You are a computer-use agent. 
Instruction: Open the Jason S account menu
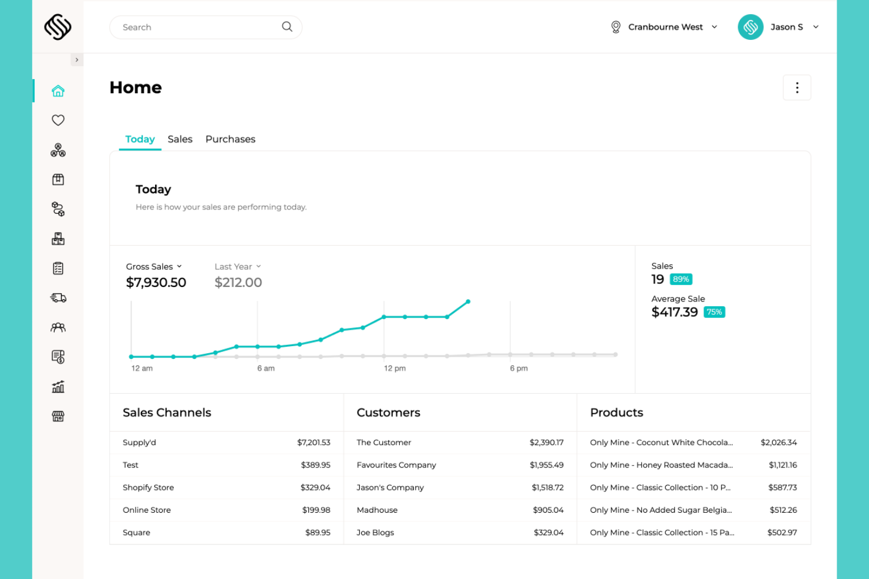779,27
